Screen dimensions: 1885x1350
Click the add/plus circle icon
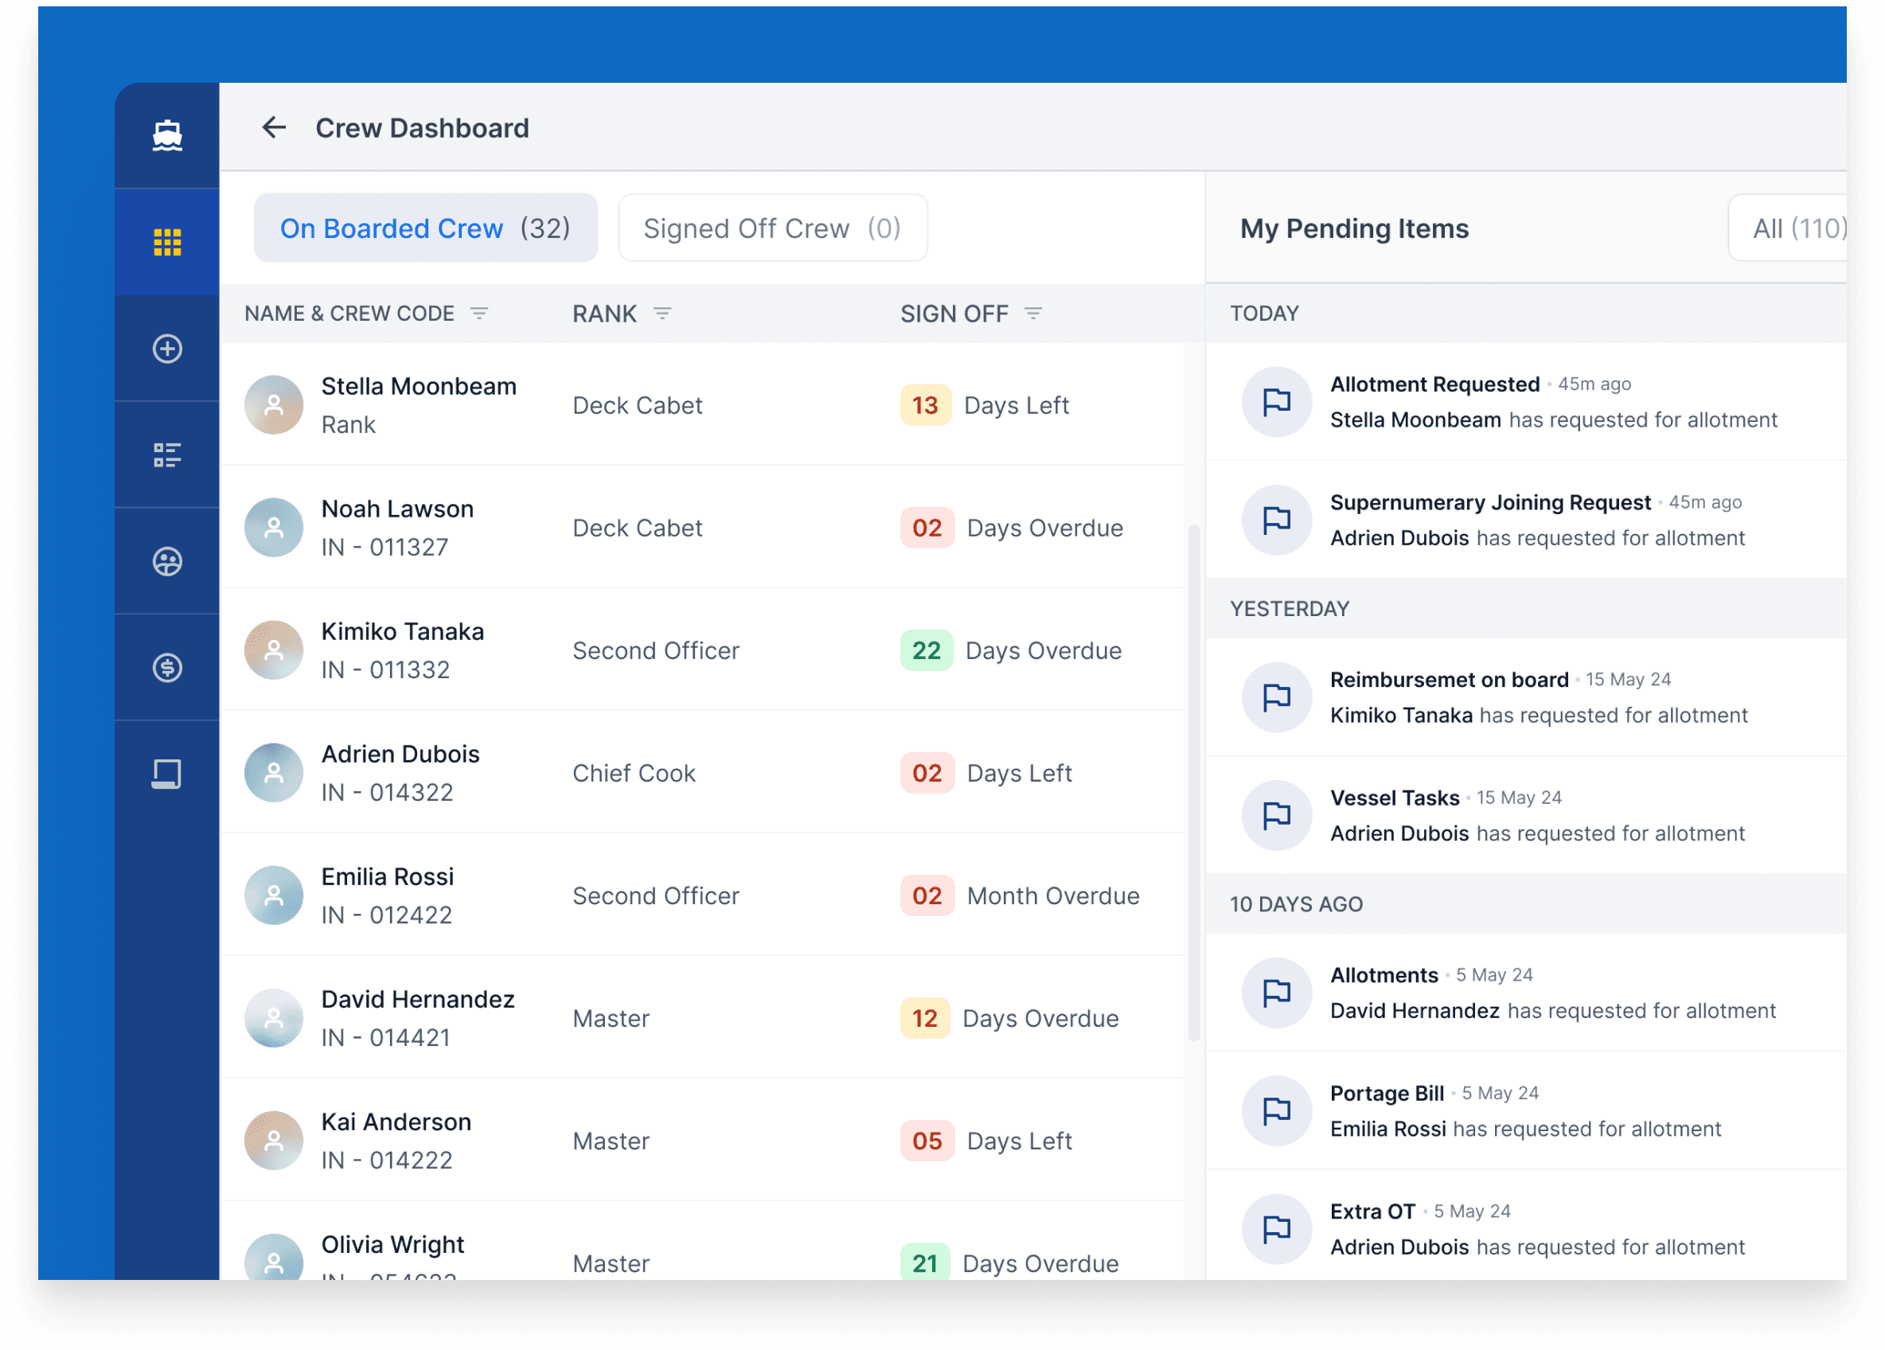pos(166,349)
